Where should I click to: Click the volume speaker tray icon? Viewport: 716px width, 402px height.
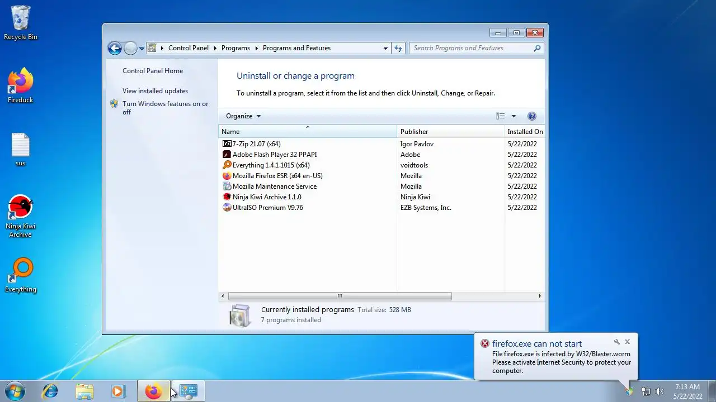(659, 391)
